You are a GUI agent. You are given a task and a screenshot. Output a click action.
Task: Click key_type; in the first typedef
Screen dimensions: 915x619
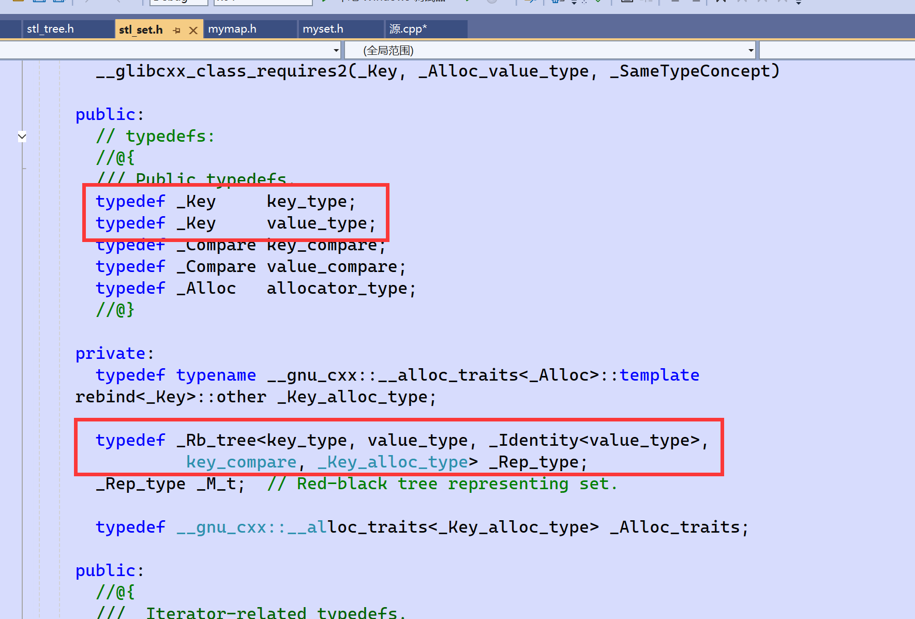coord(311,201)
